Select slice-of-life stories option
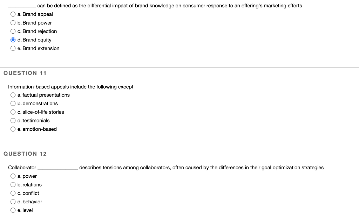Screen dimensions: 359x217 (x=13, y=112)
